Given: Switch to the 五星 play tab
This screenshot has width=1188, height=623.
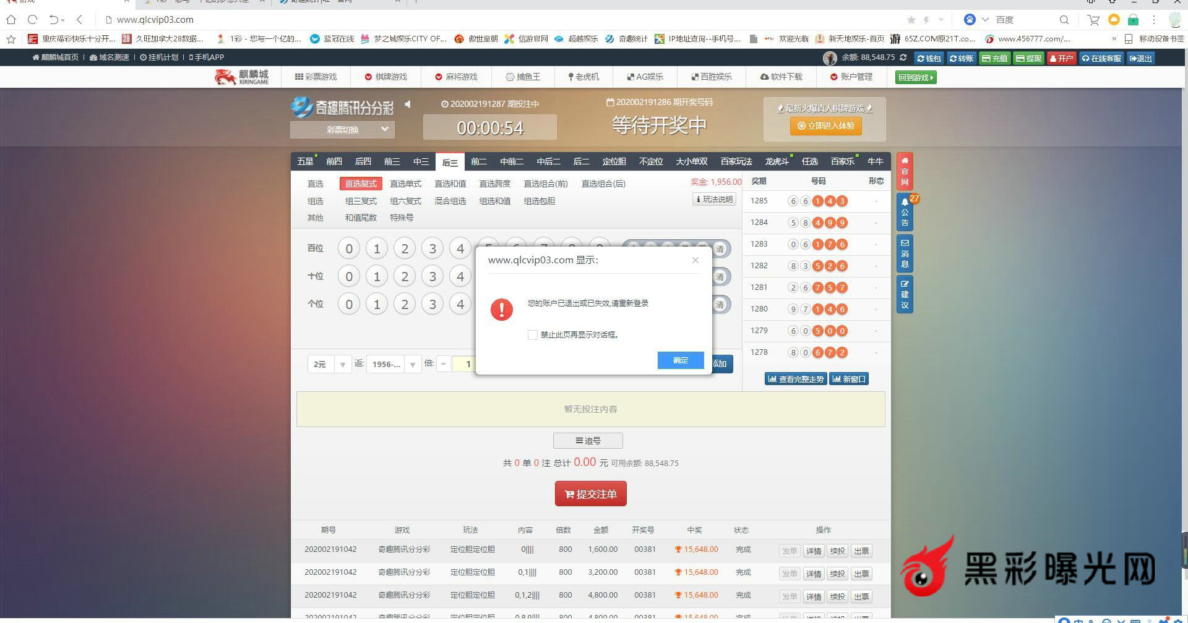Looking at the screenshot, I should (305, 162).
